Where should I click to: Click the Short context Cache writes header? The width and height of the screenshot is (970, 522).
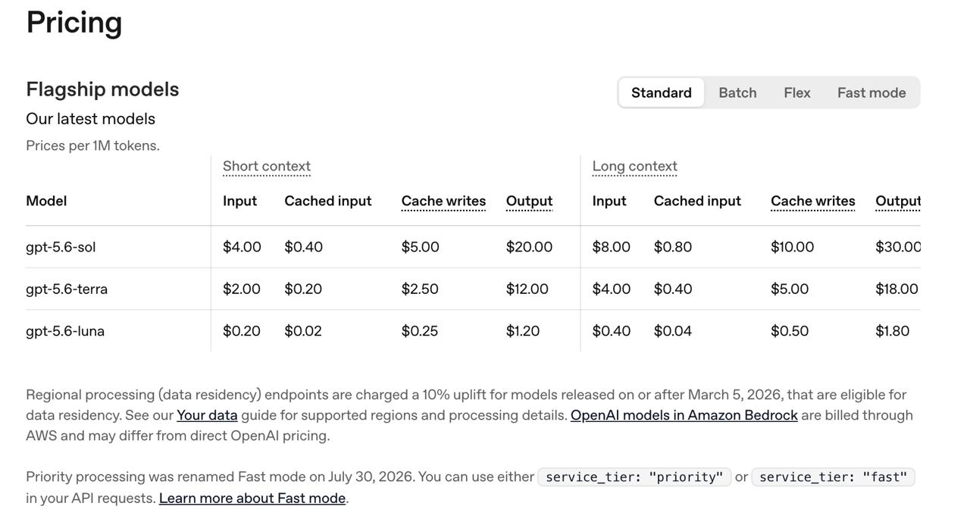click(x=443, y=201)
